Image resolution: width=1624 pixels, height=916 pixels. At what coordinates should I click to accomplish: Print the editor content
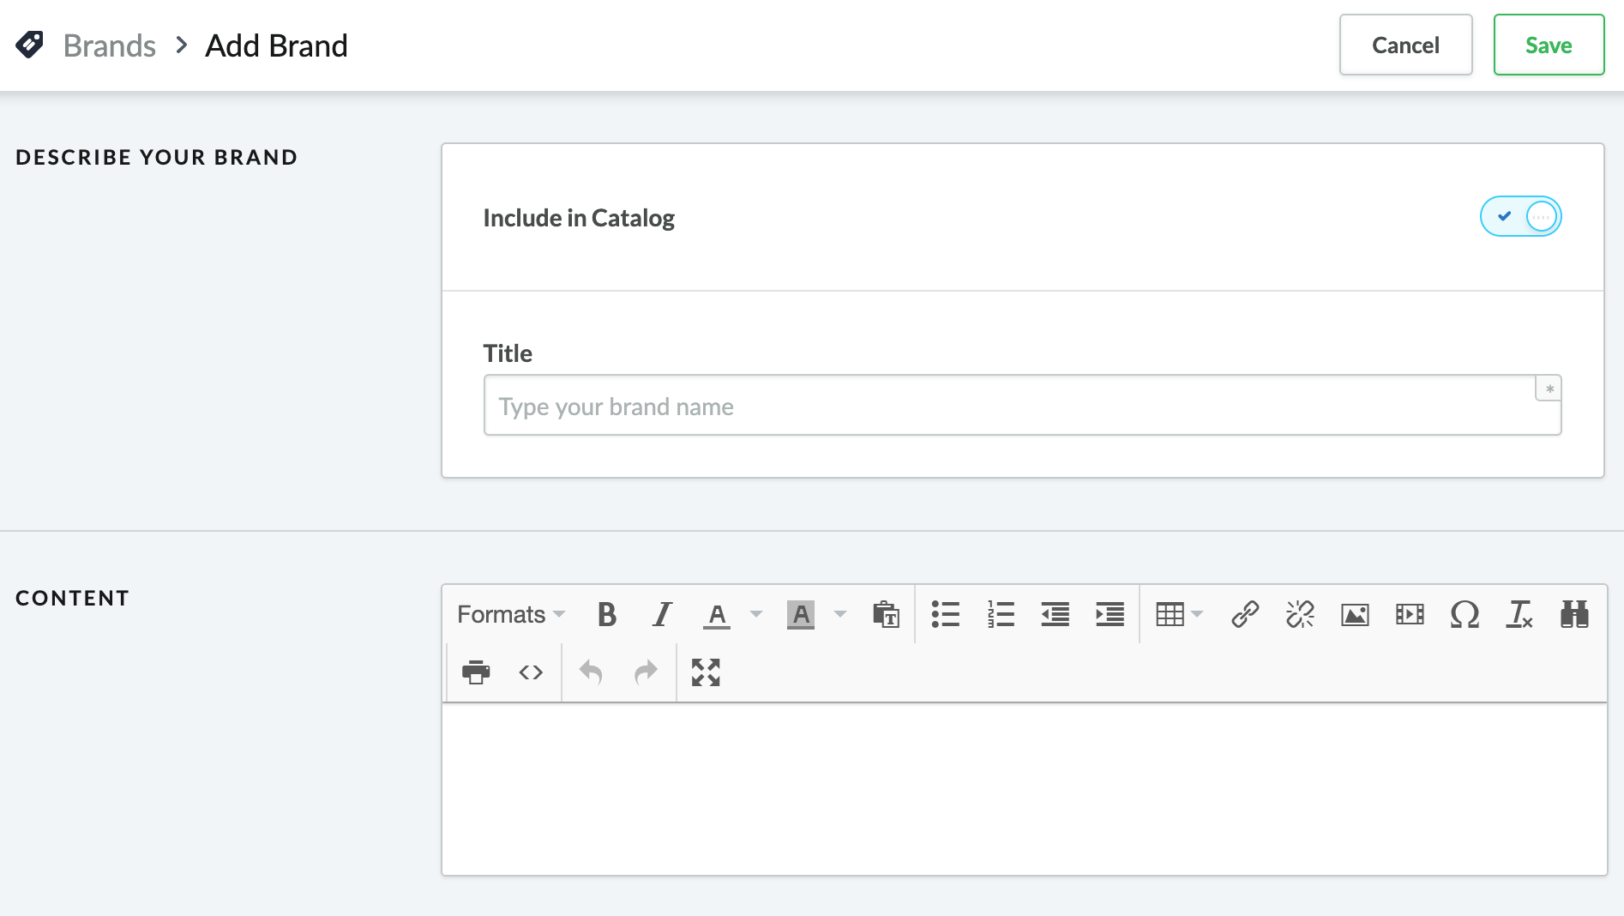476,672
